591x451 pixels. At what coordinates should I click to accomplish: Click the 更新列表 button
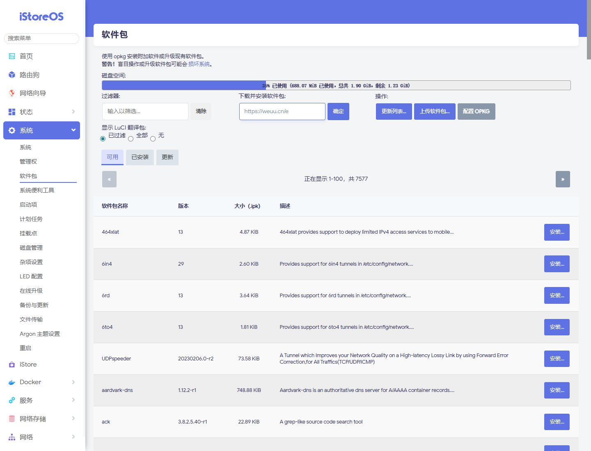(394, 112)
